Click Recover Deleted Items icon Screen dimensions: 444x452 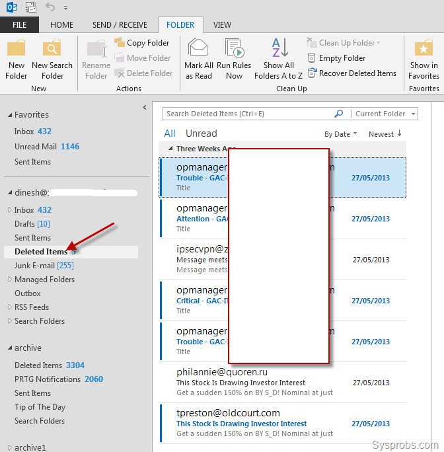(x=313, y=73)
